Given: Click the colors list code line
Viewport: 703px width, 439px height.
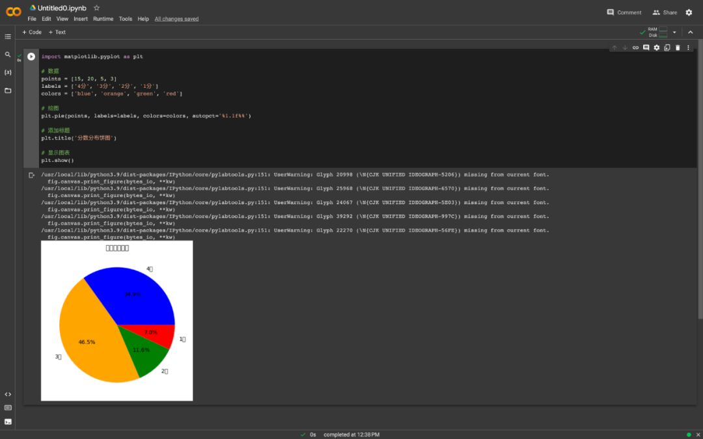Looking at the screenshot, I should [112, 94].
